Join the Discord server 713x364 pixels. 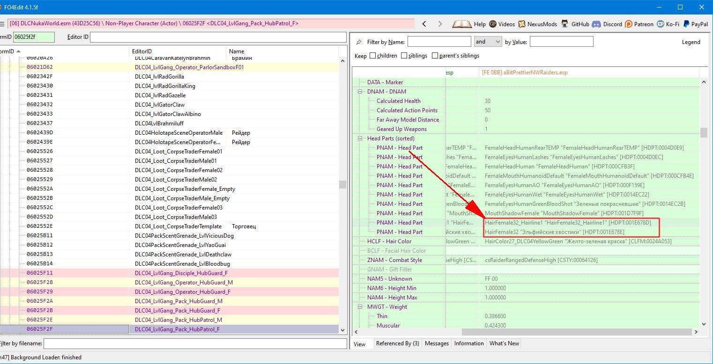(607, 24)
